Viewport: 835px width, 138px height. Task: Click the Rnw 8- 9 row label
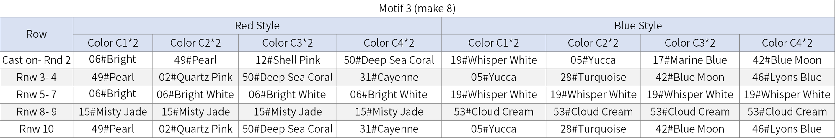tap(37, 112)
